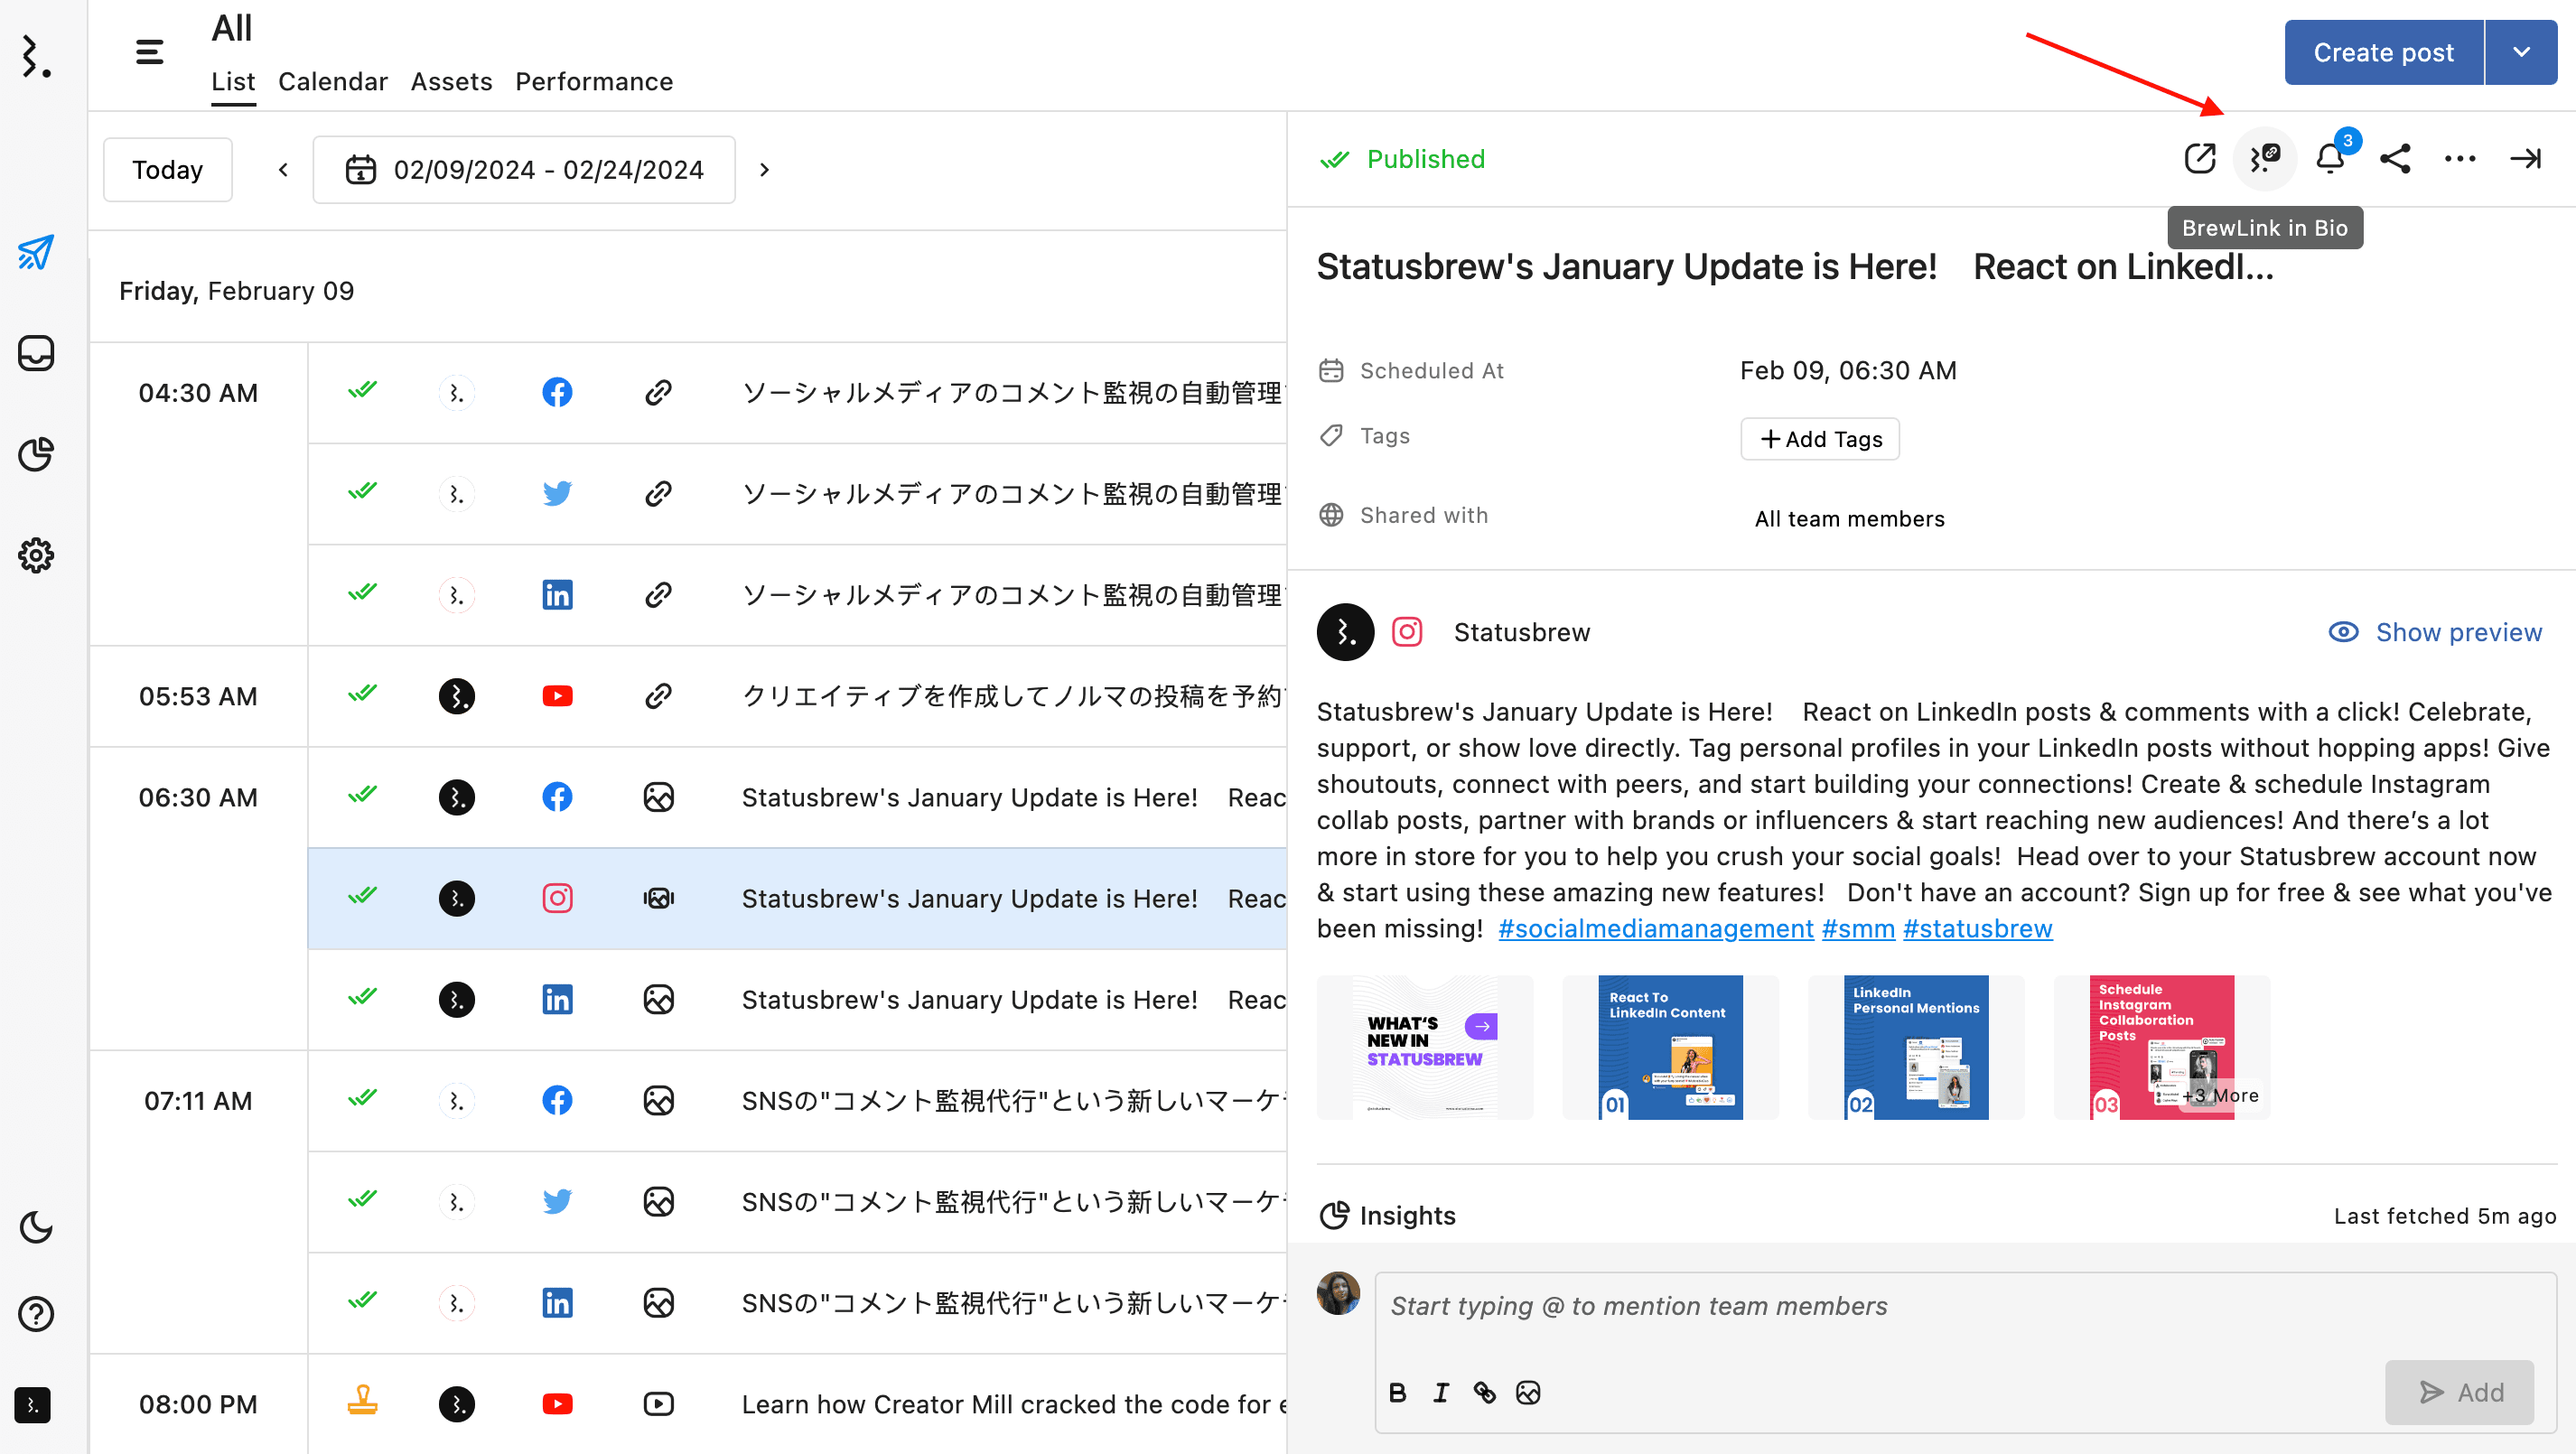
Task: Click the Statusbrew logo in sidebar
Action: (36, 56)
